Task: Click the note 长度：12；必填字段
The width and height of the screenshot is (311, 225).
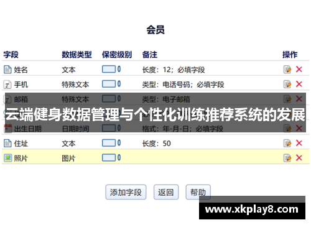Action: [174, 70]
